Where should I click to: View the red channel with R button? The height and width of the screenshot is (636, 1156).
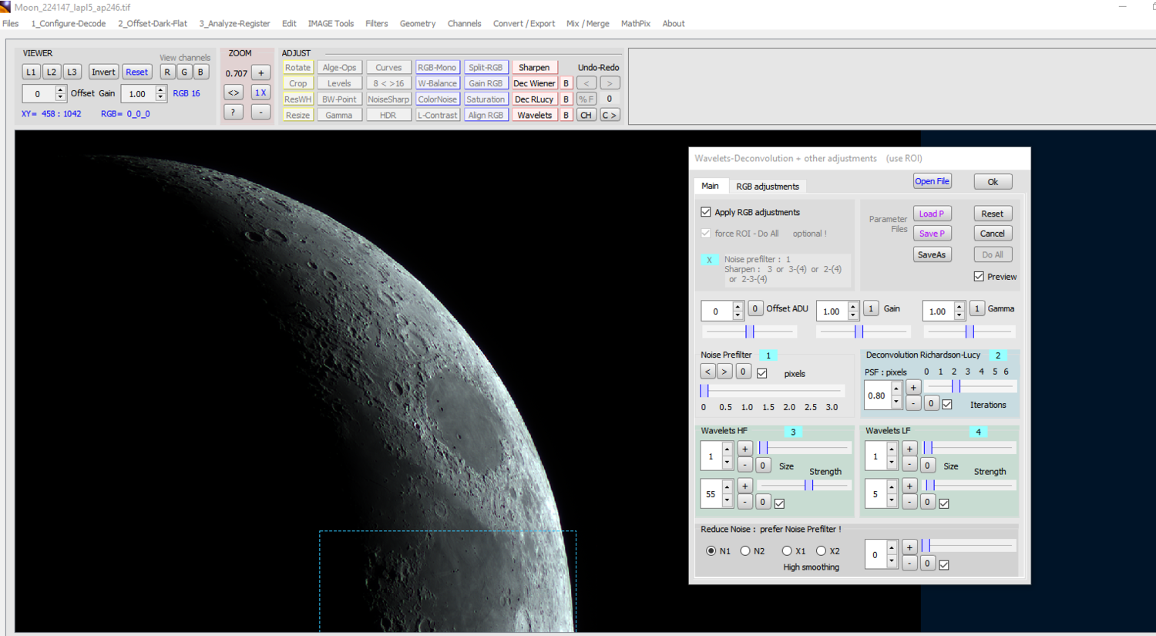(167, 72)
